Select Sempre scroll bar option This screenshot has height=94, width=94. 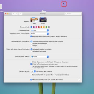(x=31, y=46)
